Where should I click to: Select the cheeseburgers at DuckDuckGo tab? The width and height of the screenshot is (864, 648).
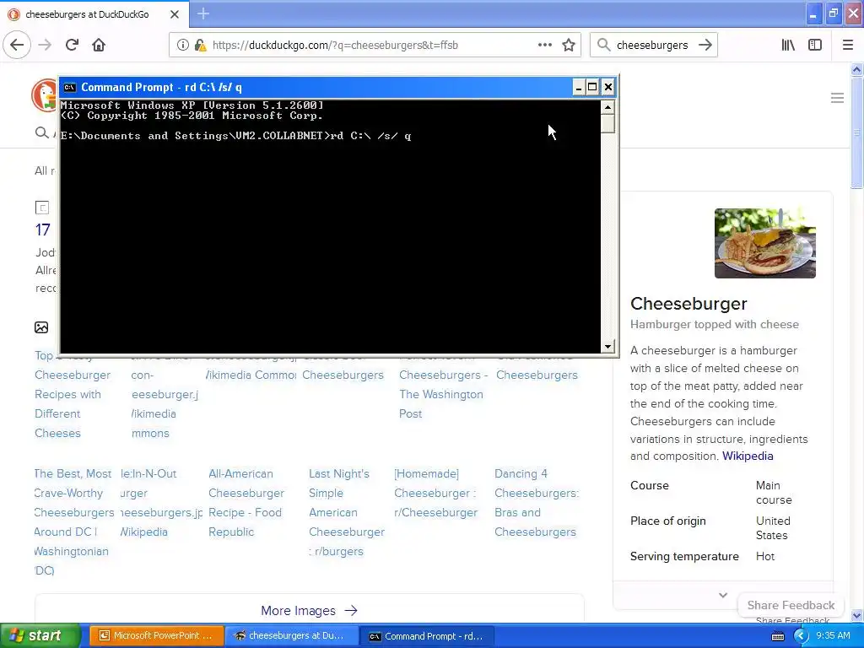[94, 14]
